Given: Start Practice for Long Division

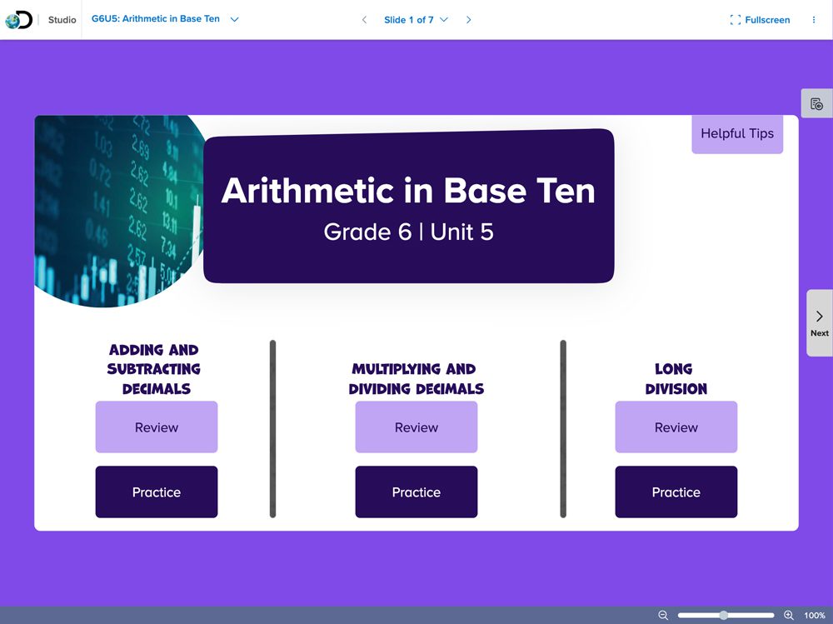Looking at the screenshot, I should [676, 492].
